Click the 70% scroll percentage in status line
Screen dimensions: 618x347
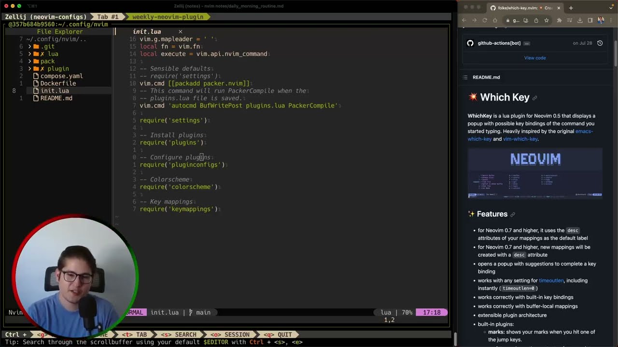click(407, 312)
